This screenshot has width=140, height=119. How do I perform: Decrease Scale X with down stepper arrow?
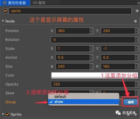91,50
